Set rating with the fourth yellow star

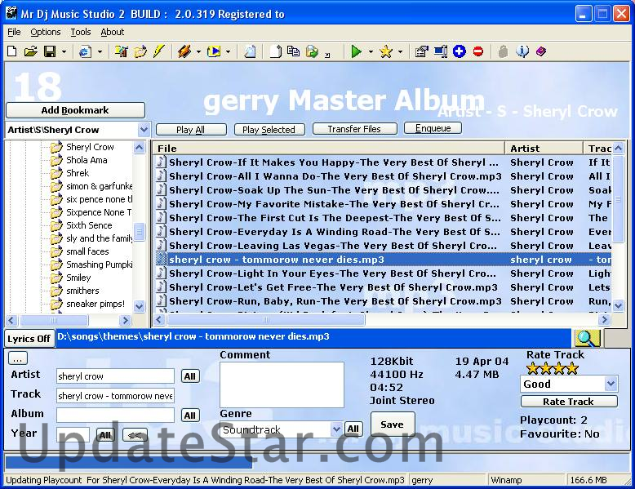[572, 369]
